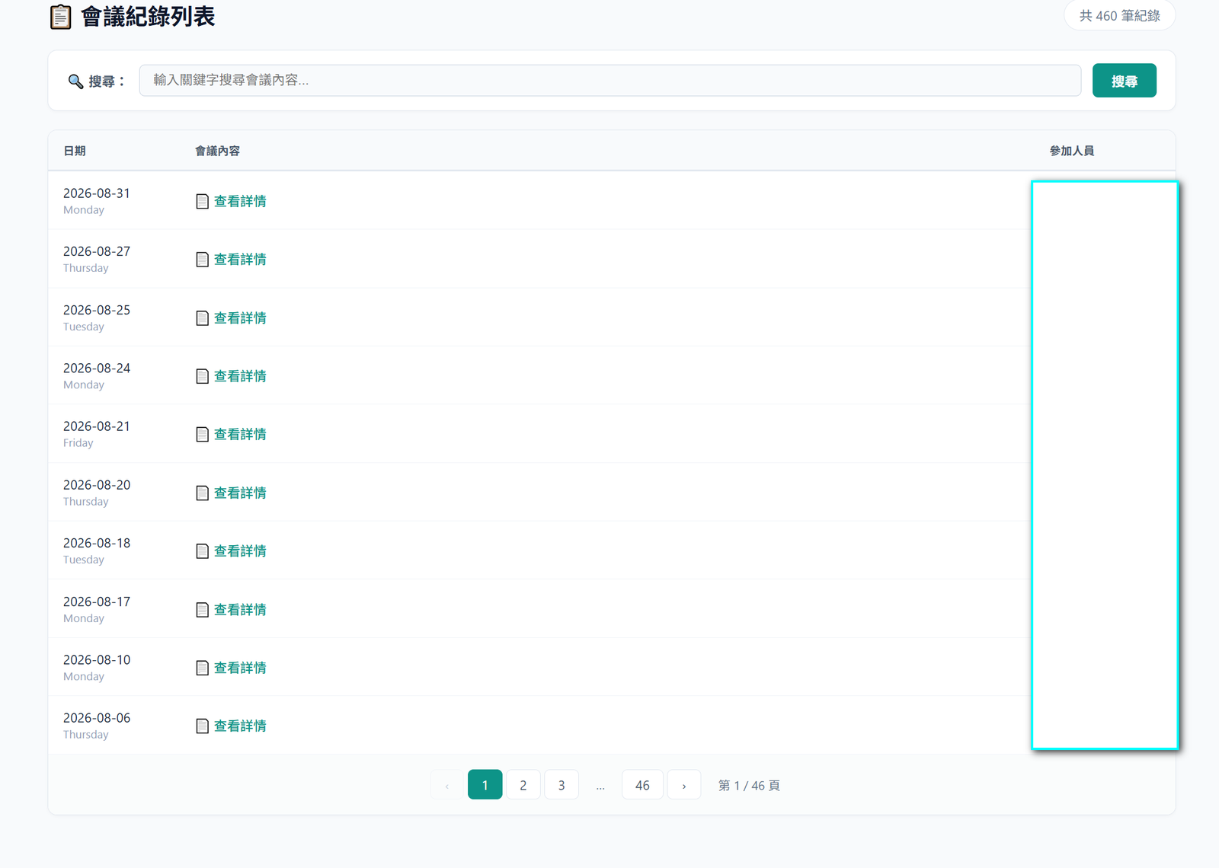Open 查看詳情 for 2026-08-27
The width and height of the screenshot is (1219, 868).
[240, 260]
